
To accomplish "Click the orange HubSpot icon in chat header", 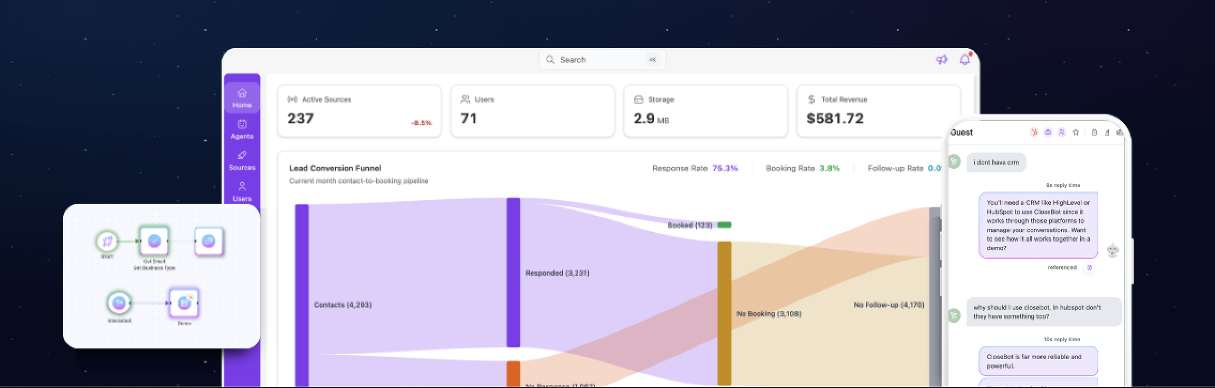I will [x=1034, y=133].
